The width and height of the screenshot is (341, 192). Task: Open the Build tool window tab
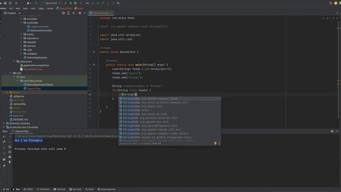90,189
